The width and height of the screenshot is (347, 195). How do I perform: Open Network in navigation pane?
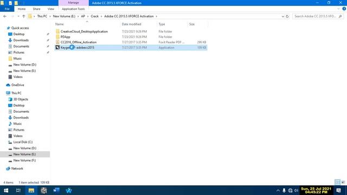coord(17,168)
